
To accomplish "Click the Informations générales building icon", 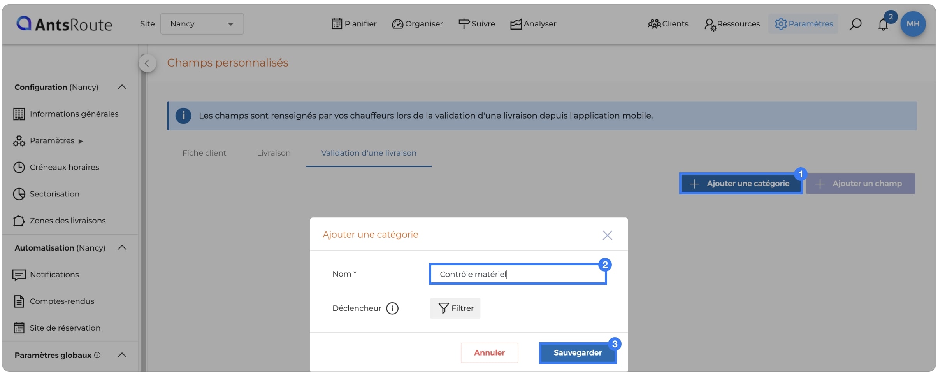I will point(19,114).
